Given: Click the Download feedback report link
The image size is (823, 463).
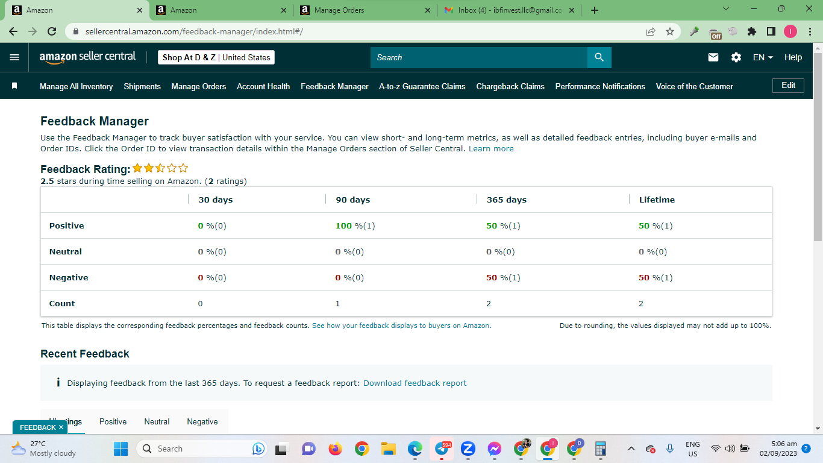Looking at the screenshot, I should (415, 383).
